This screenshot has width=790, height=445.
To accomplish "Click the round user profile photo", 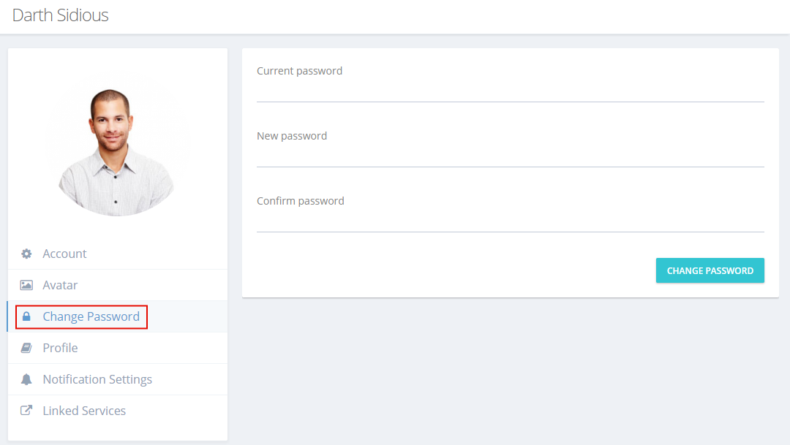I will point(117,144).
